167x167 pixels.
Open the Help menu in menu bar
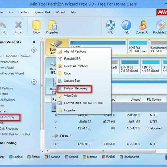(73, 12)
